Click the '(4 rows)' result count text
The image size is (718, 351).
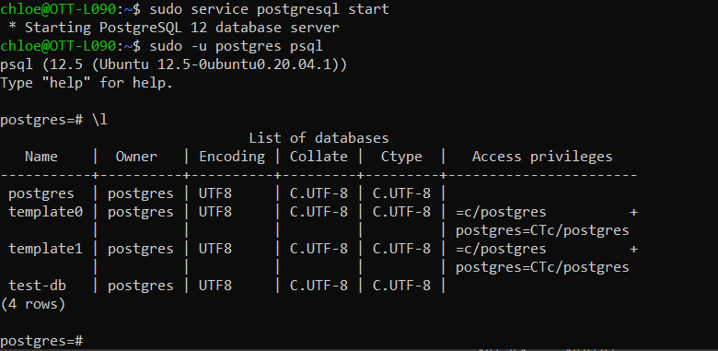tap(33, 304)
